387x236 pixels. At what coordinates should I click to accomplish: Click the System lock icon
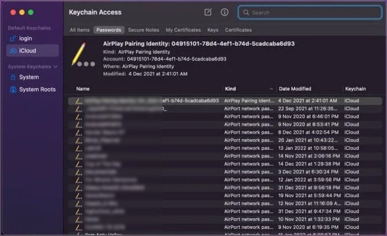click(x=13, y=77)
